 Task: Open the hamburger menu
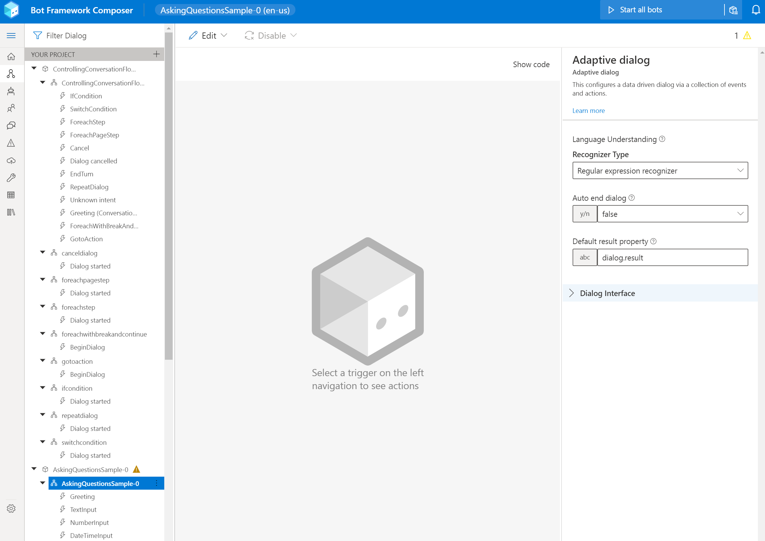point(12,35)
